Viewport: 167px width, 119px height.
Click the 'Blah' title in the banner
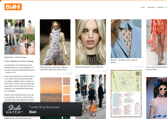point(33,112)
